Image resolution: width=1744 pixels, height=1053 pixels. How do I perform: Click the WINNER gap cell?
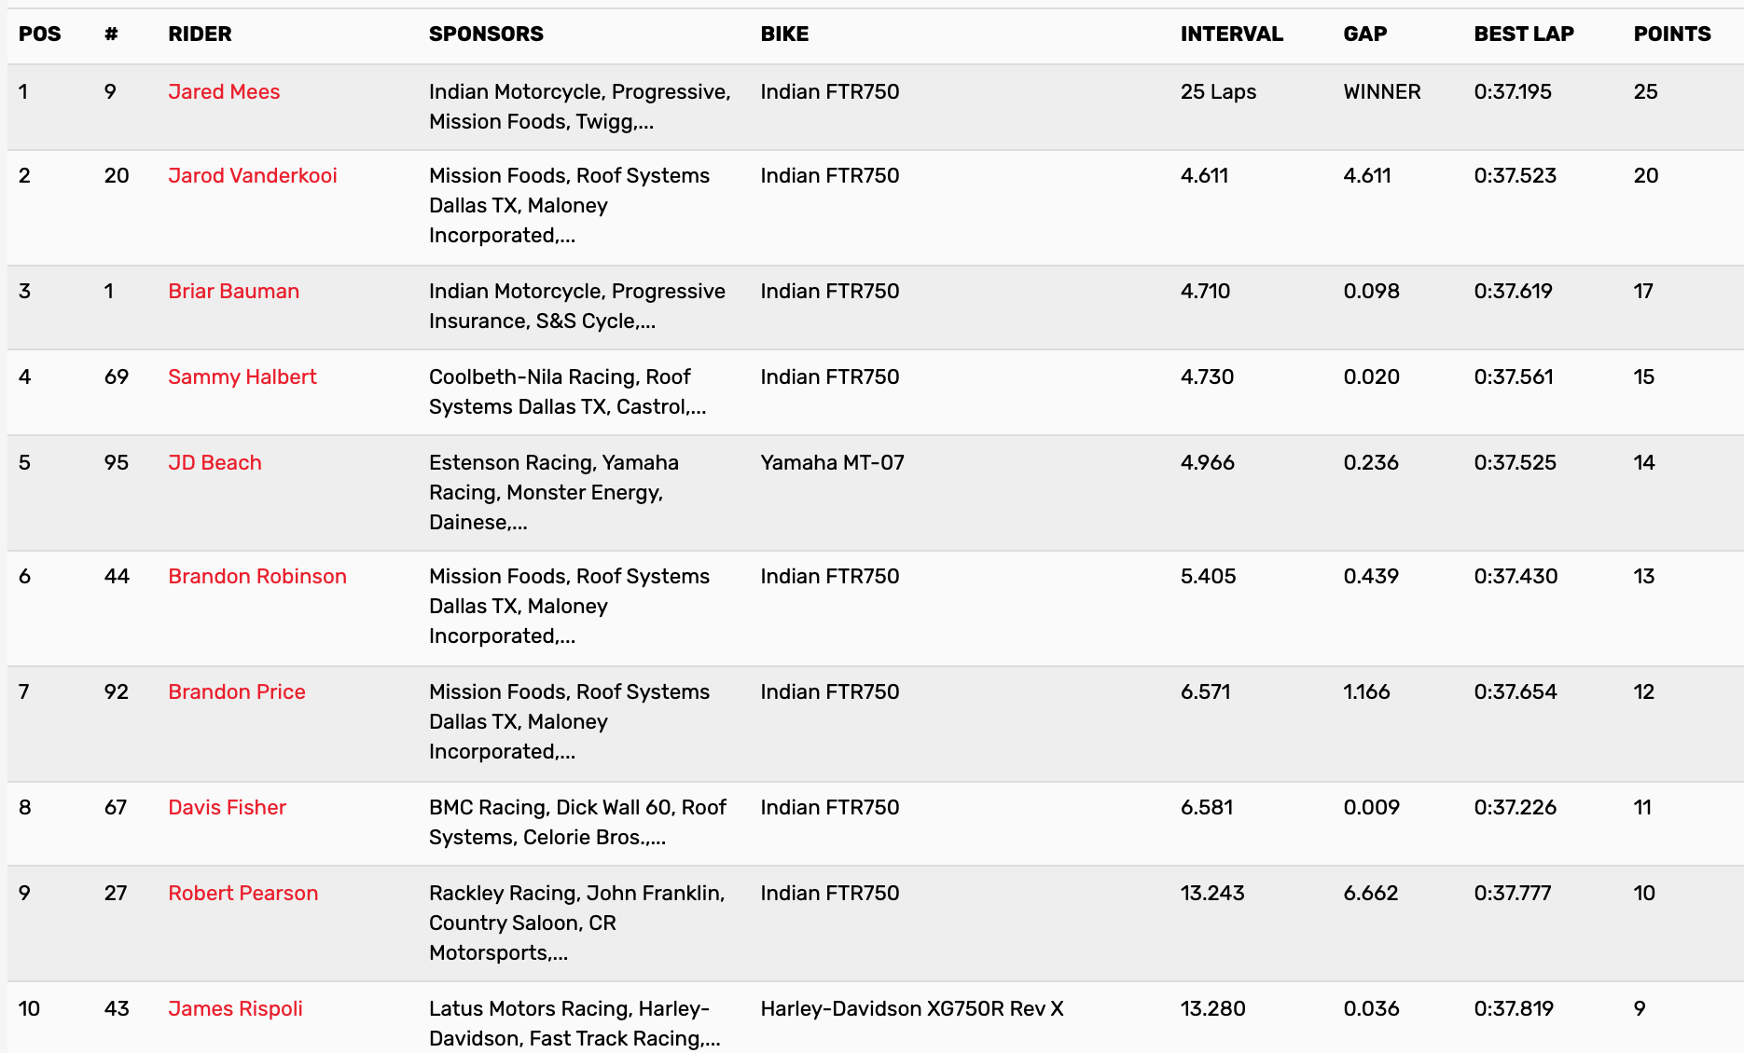pos(1381,91)
